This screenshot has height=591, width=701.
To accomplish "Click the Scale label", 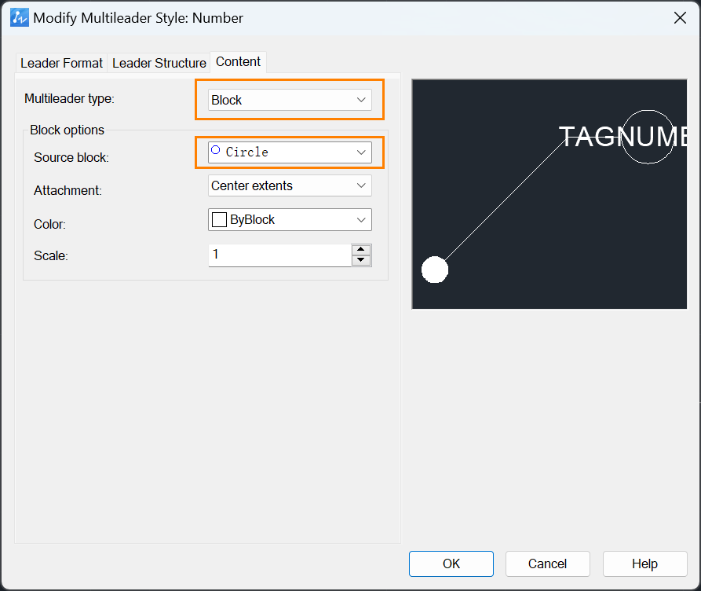I will pyautogui.click(x=51, y=255).
